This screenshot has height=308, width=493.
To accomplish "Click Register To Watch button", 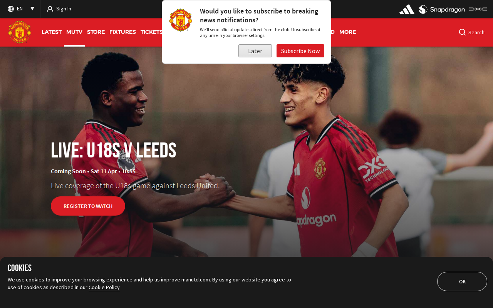I will 88,206.
